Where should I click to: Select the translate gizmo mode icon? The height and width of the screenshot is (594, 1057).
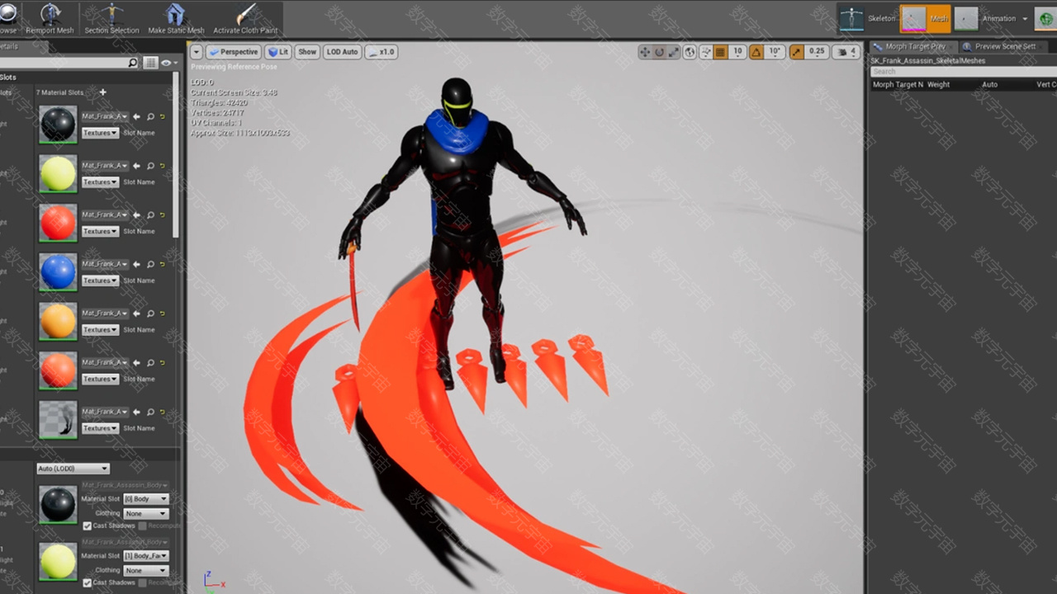(644, 52)
